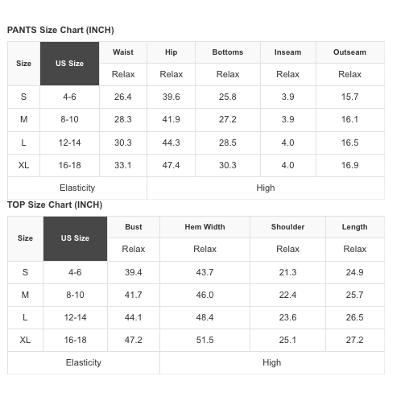Select pants hip value 47.4 for XL
This screenshot has width=405, height=405.
[x=172, y=165]
